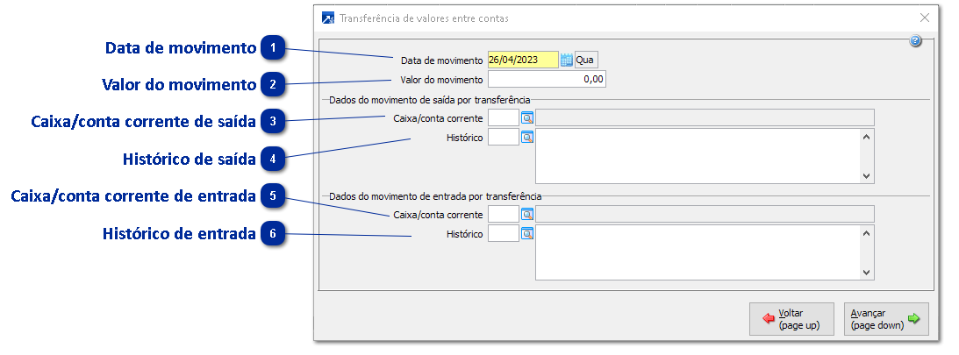
Task: Click the down arrow of the incoming Histórico scrollbar
Action: click(866, 273)
